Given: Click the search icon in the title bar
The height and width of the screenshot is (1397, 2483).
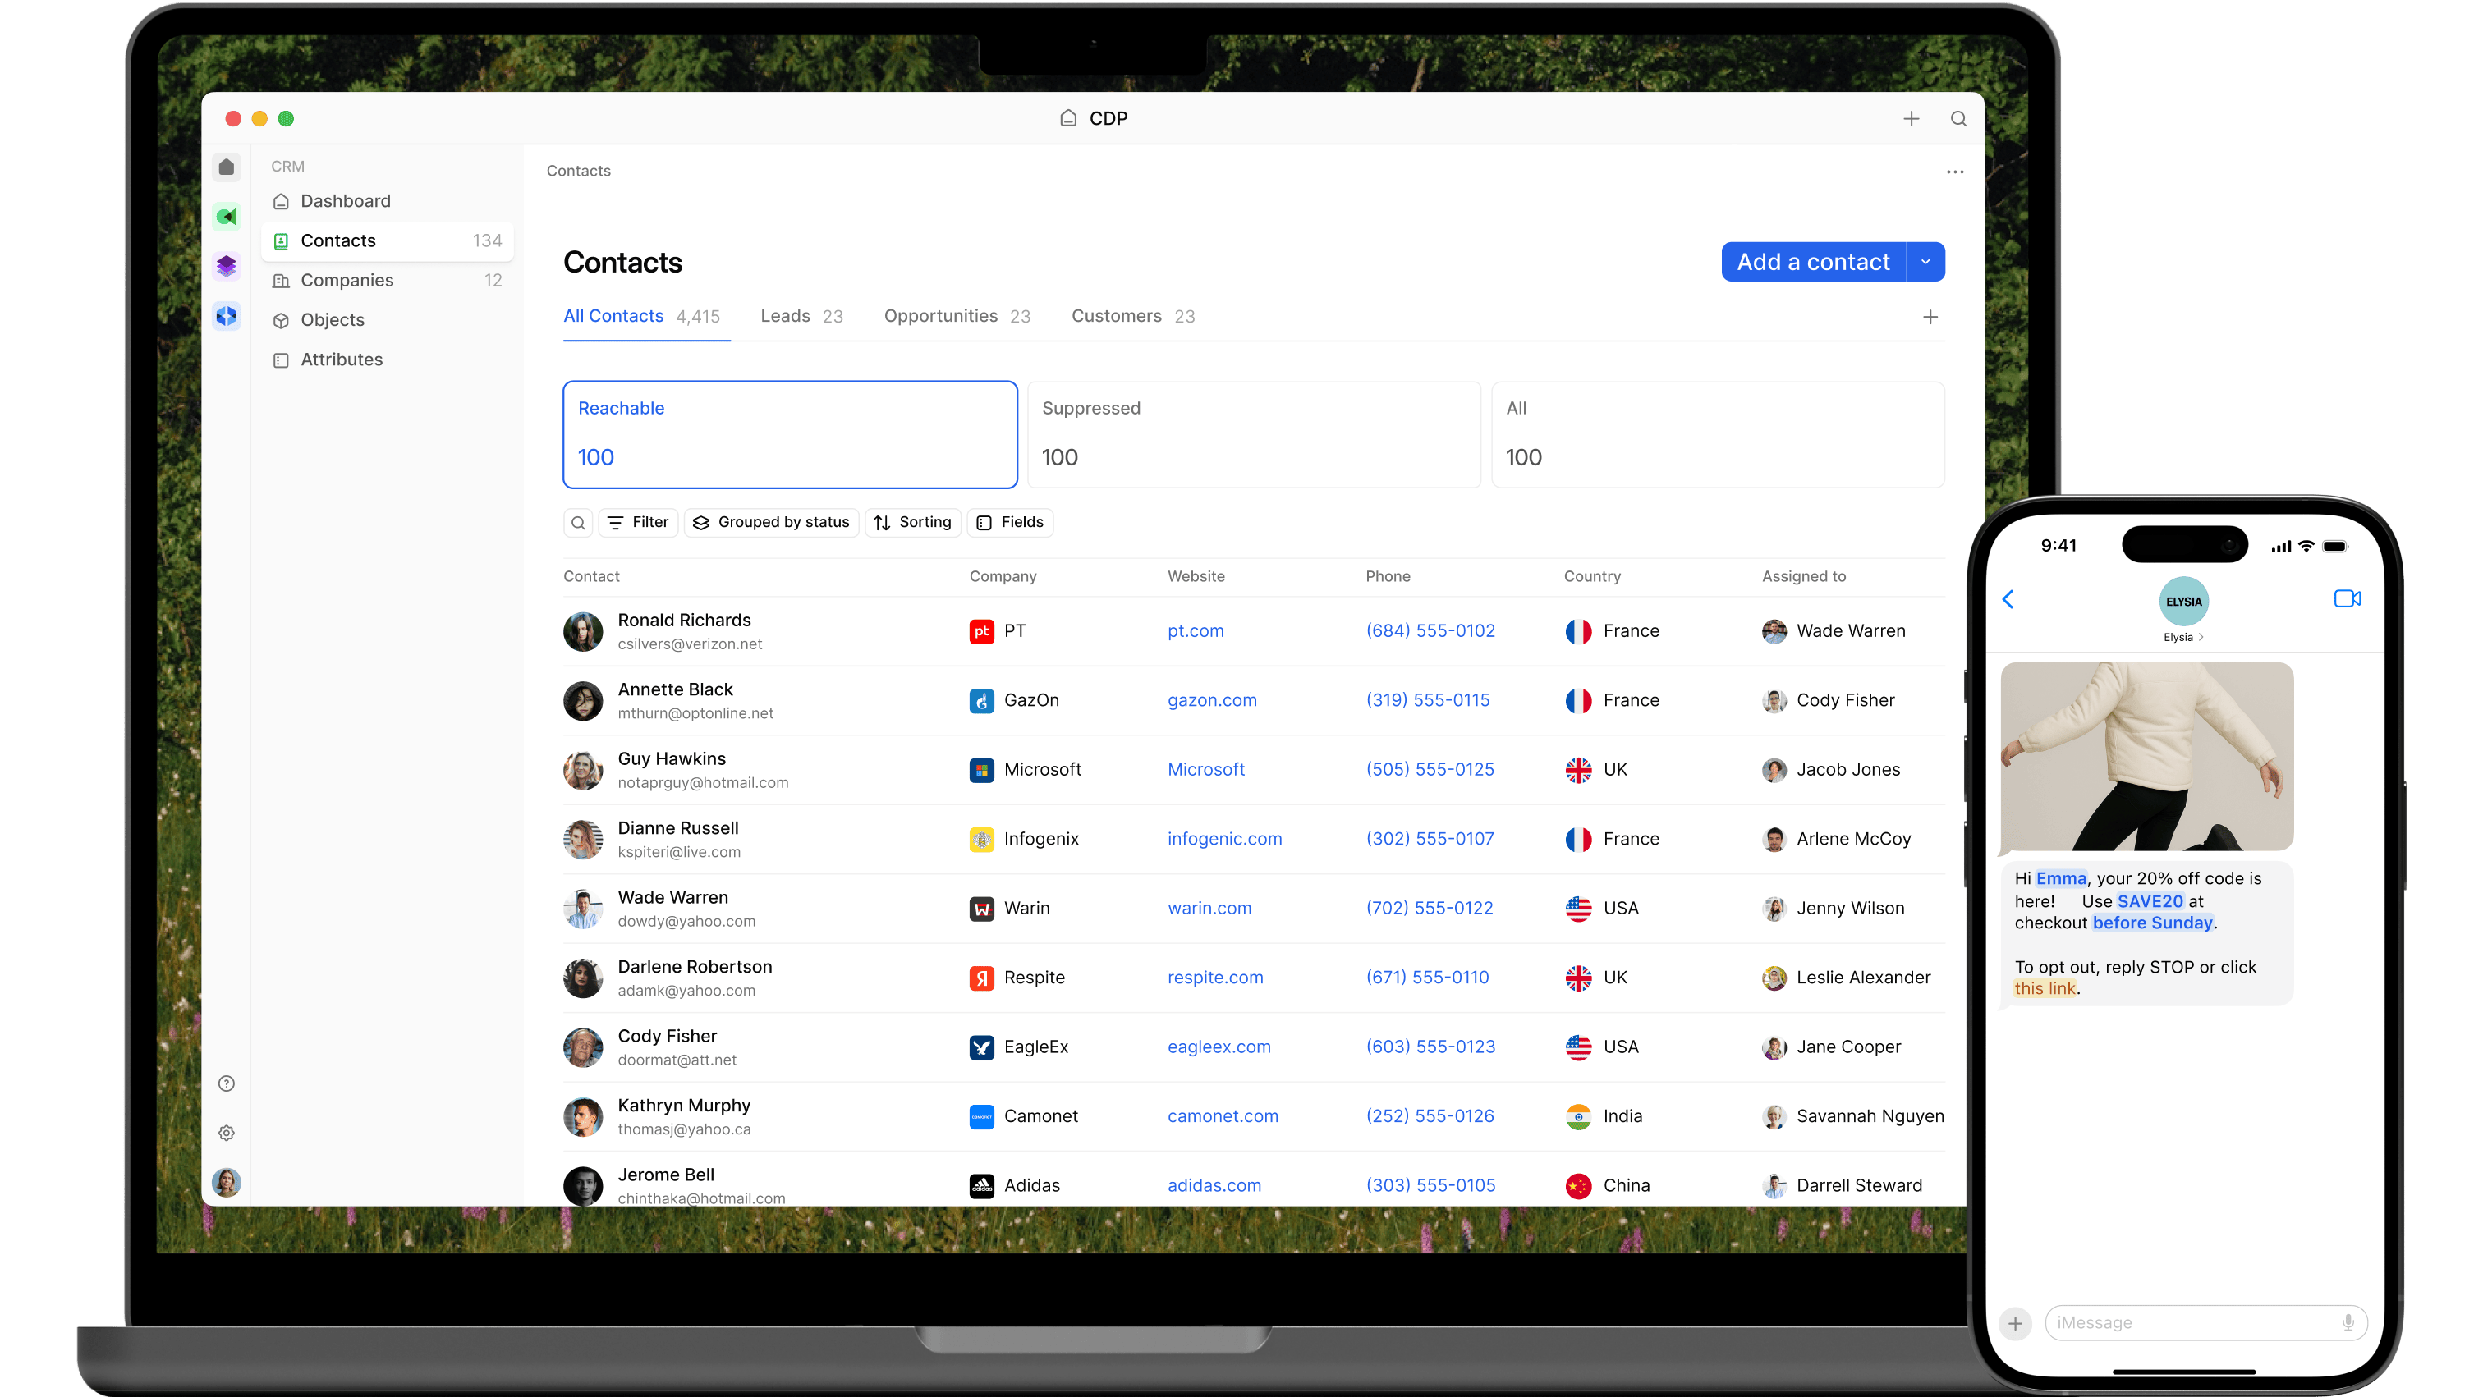Looking at the screenshot, I should click(x=1957, y=118).
